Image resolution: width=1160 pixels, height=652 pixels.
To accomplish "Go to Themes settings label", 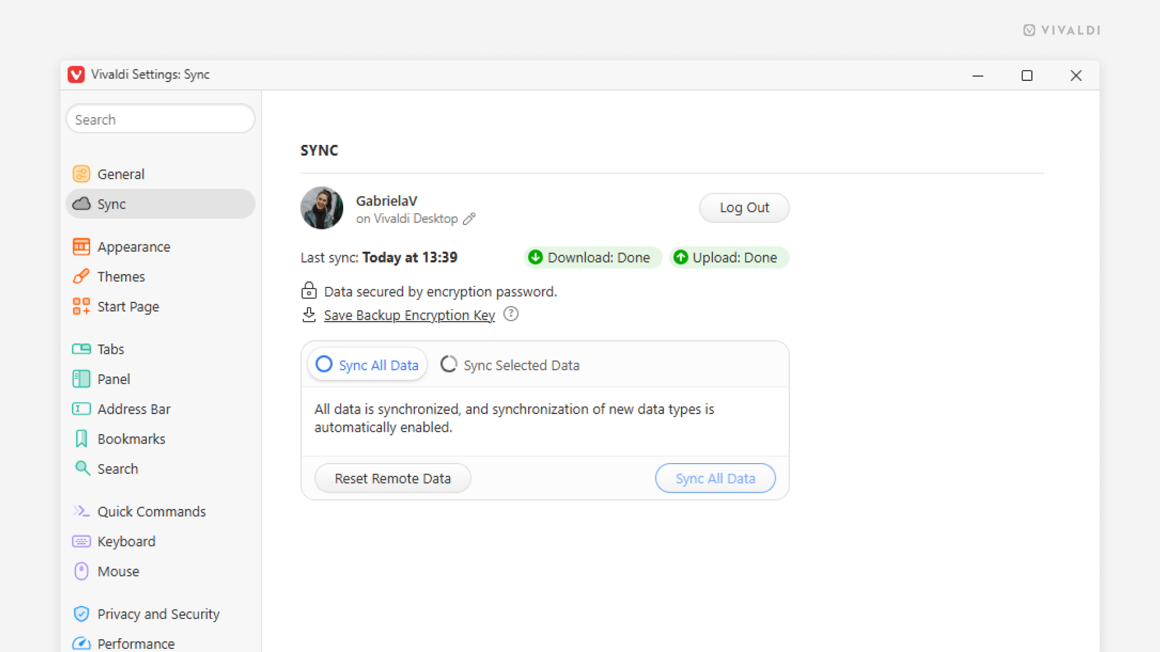I will click(121, 276).
